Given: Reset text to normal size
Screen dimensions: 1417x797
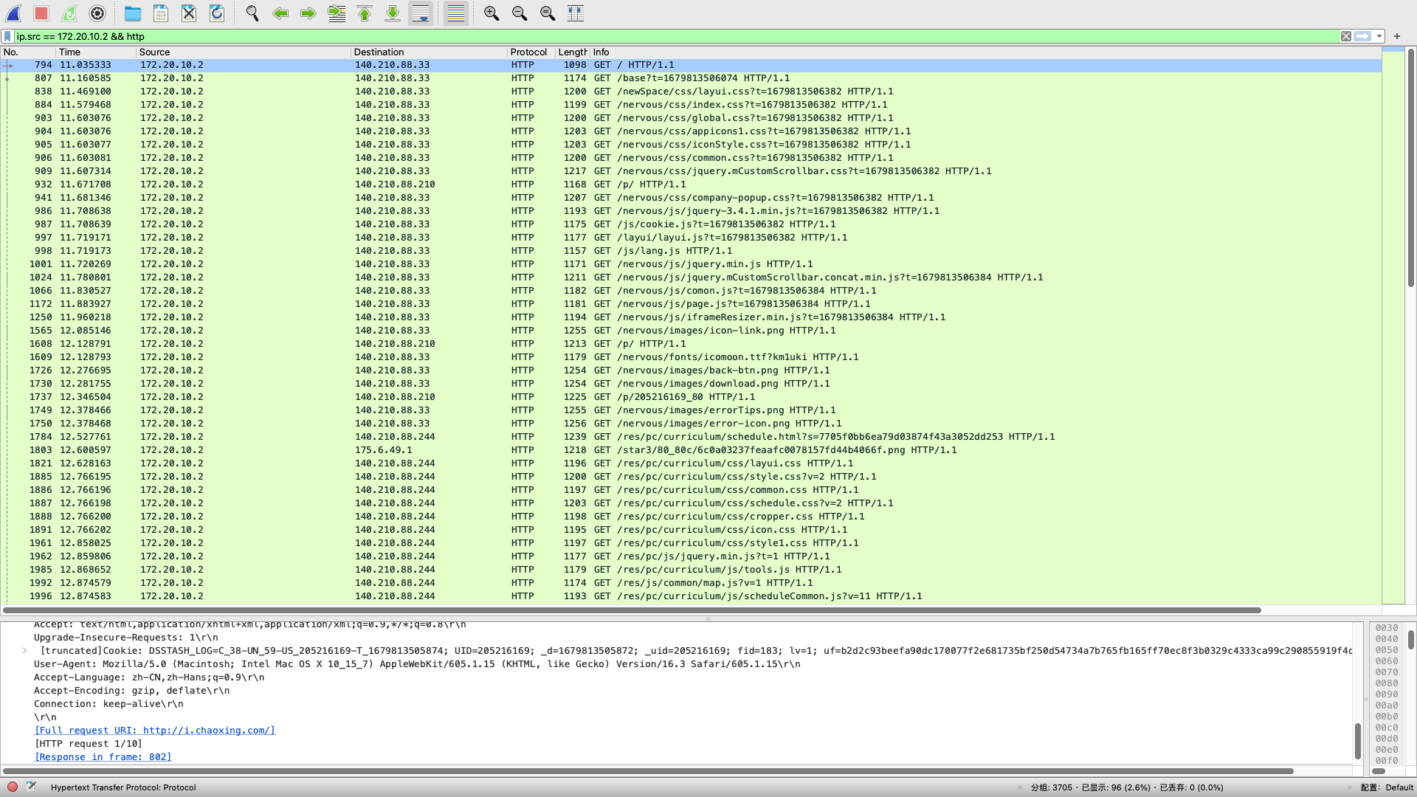Looking at the screenshot, I should tap(548, 13).
